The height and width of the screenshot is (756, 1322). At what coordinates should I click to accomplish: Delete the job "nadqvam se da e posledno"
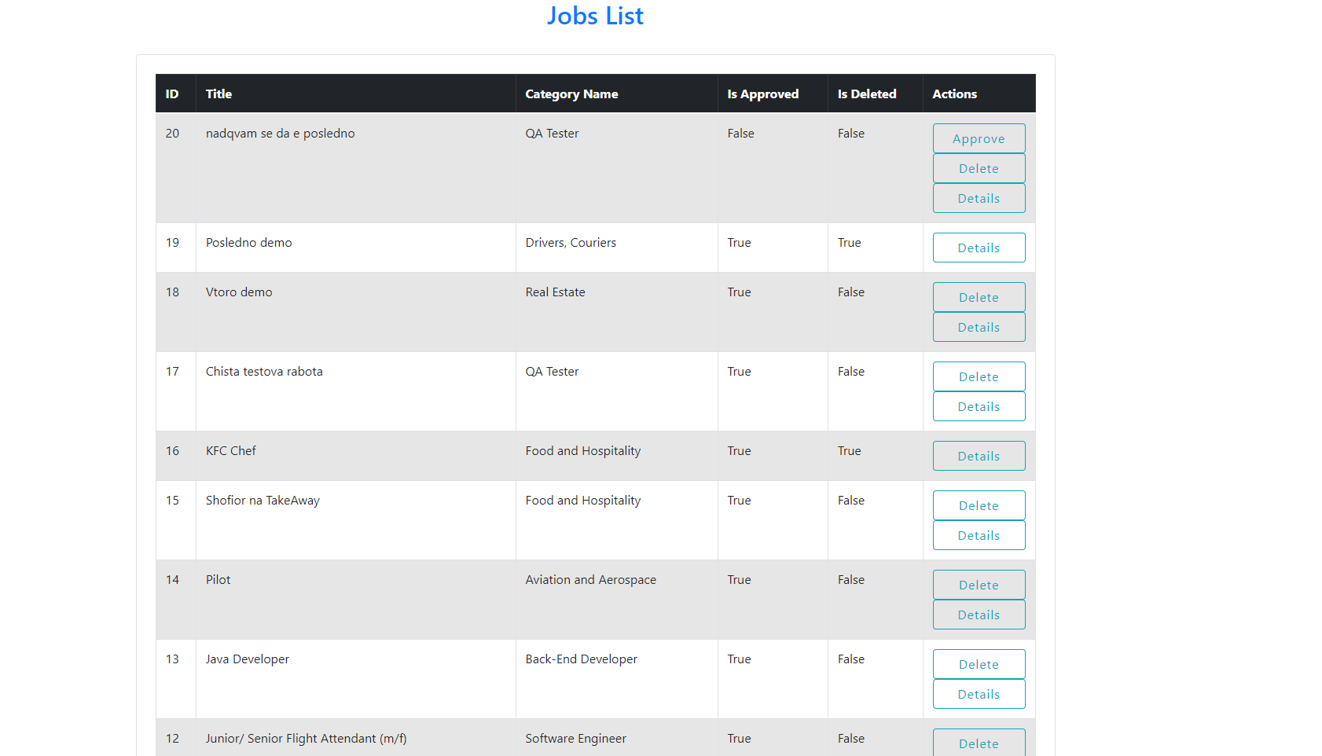click(x=979, y=167)
